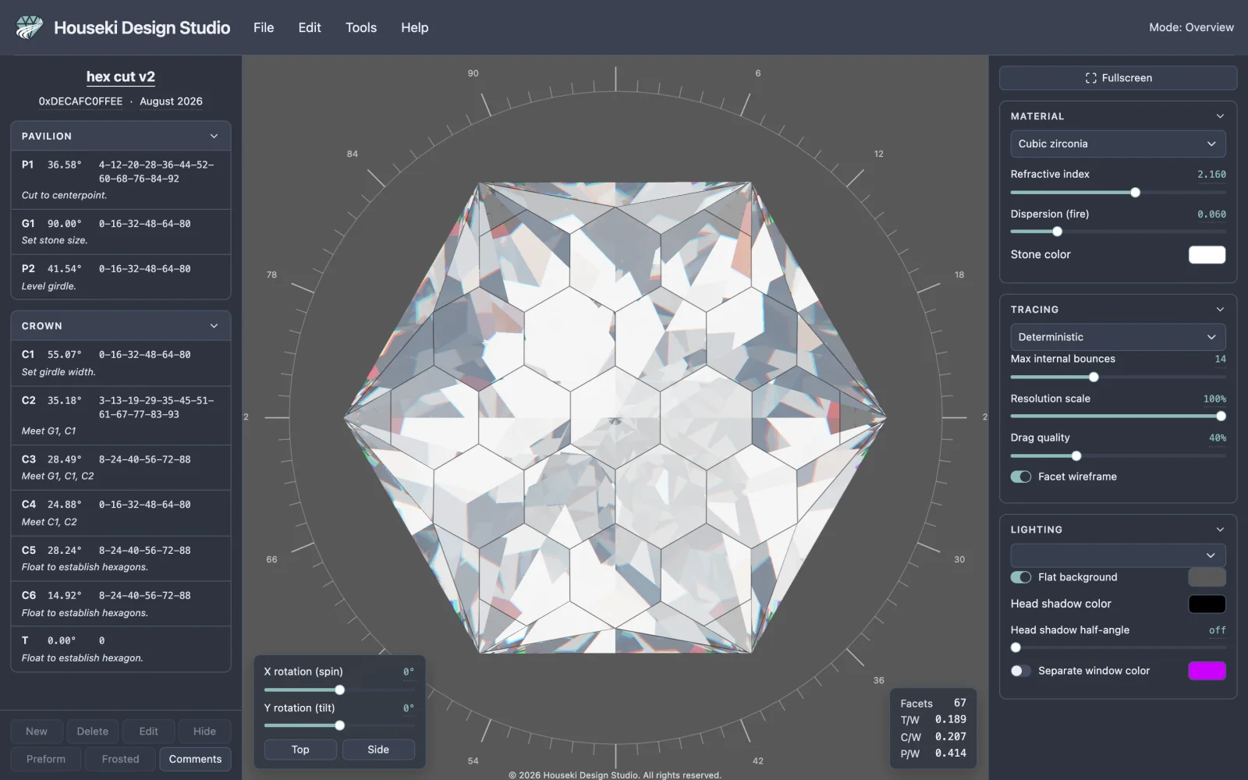Open the flat background color swatch
This screenshot has height=780, width=1248.
point(1207,577)
